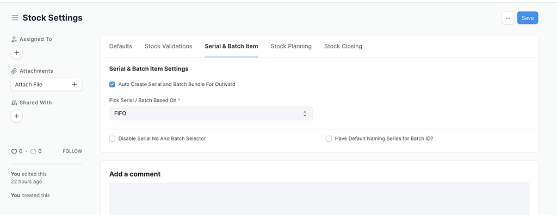Check Have Default Naming Series for Batch ID
Image resolution: width=557 pixels, height=215 pixels.
click(329, 139)
